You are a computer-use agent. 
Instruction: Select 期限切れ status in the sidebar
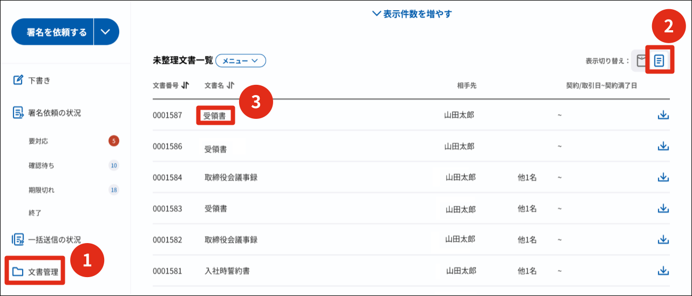tap(42, 190)
